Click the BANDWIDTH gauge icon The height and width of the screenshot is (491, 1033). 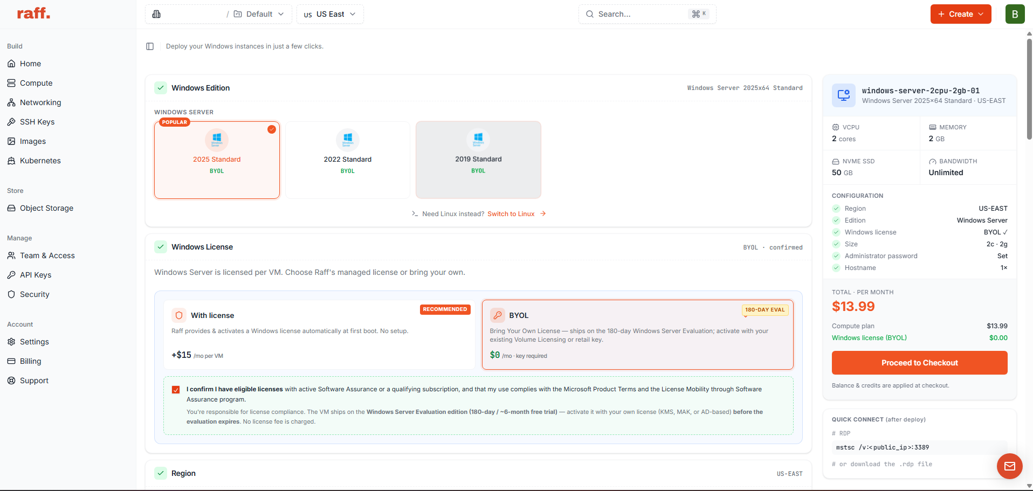tap(932, 161)
